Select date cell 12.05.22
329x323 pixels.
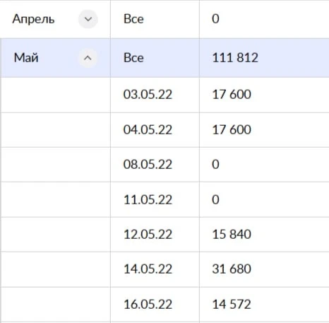[x=148, y=234]
